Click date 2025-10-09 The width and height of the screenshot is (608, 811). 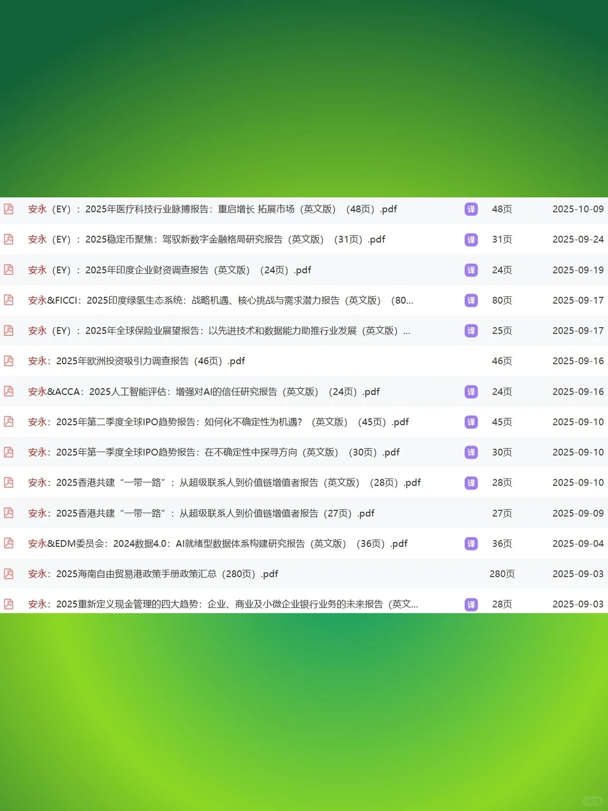[x=578, y=209]
